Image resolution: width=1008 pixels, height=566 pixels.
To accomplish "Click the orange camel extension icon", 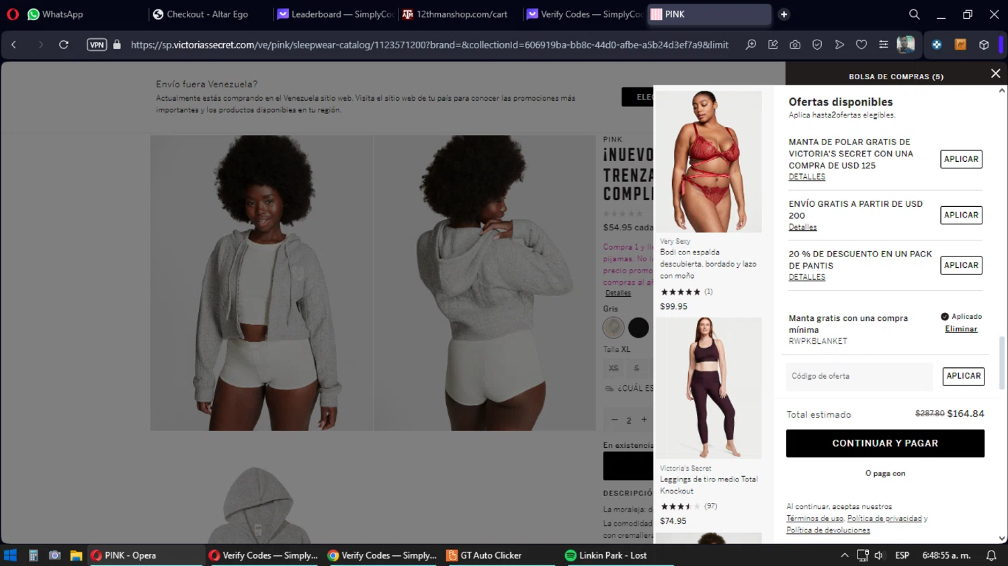I will coord(960,45).
